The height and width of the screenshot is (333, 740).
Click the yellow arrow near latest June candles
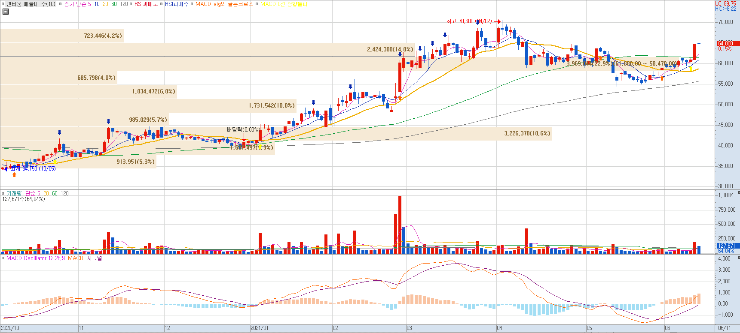(x=691, y=69)
